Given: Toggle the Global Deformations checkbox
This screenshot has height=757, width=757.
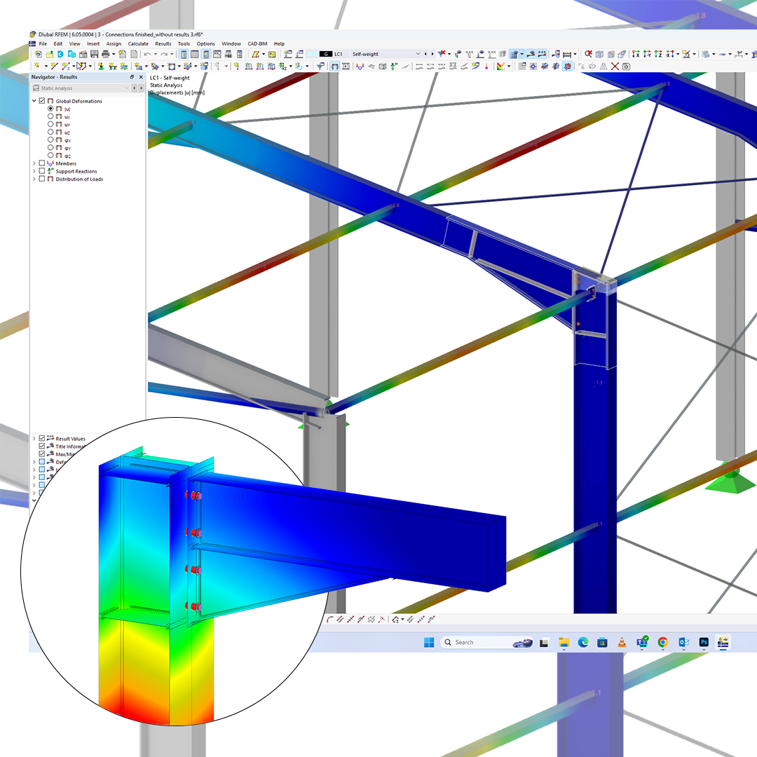Looking at the screenshot, I should pyautogui.click(x=42, y=101).
